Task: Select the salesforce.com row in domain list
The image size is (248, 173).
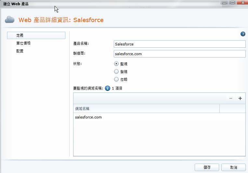Action: 159,117
